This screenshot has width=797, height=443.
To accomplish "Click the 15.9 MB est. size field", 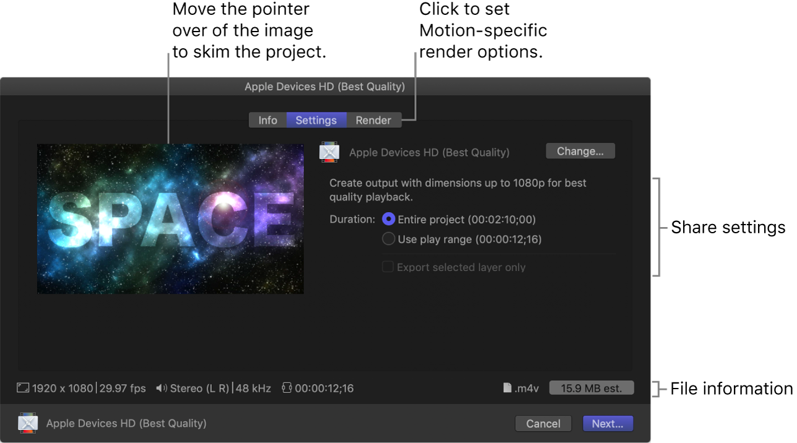I will [591, 388].
